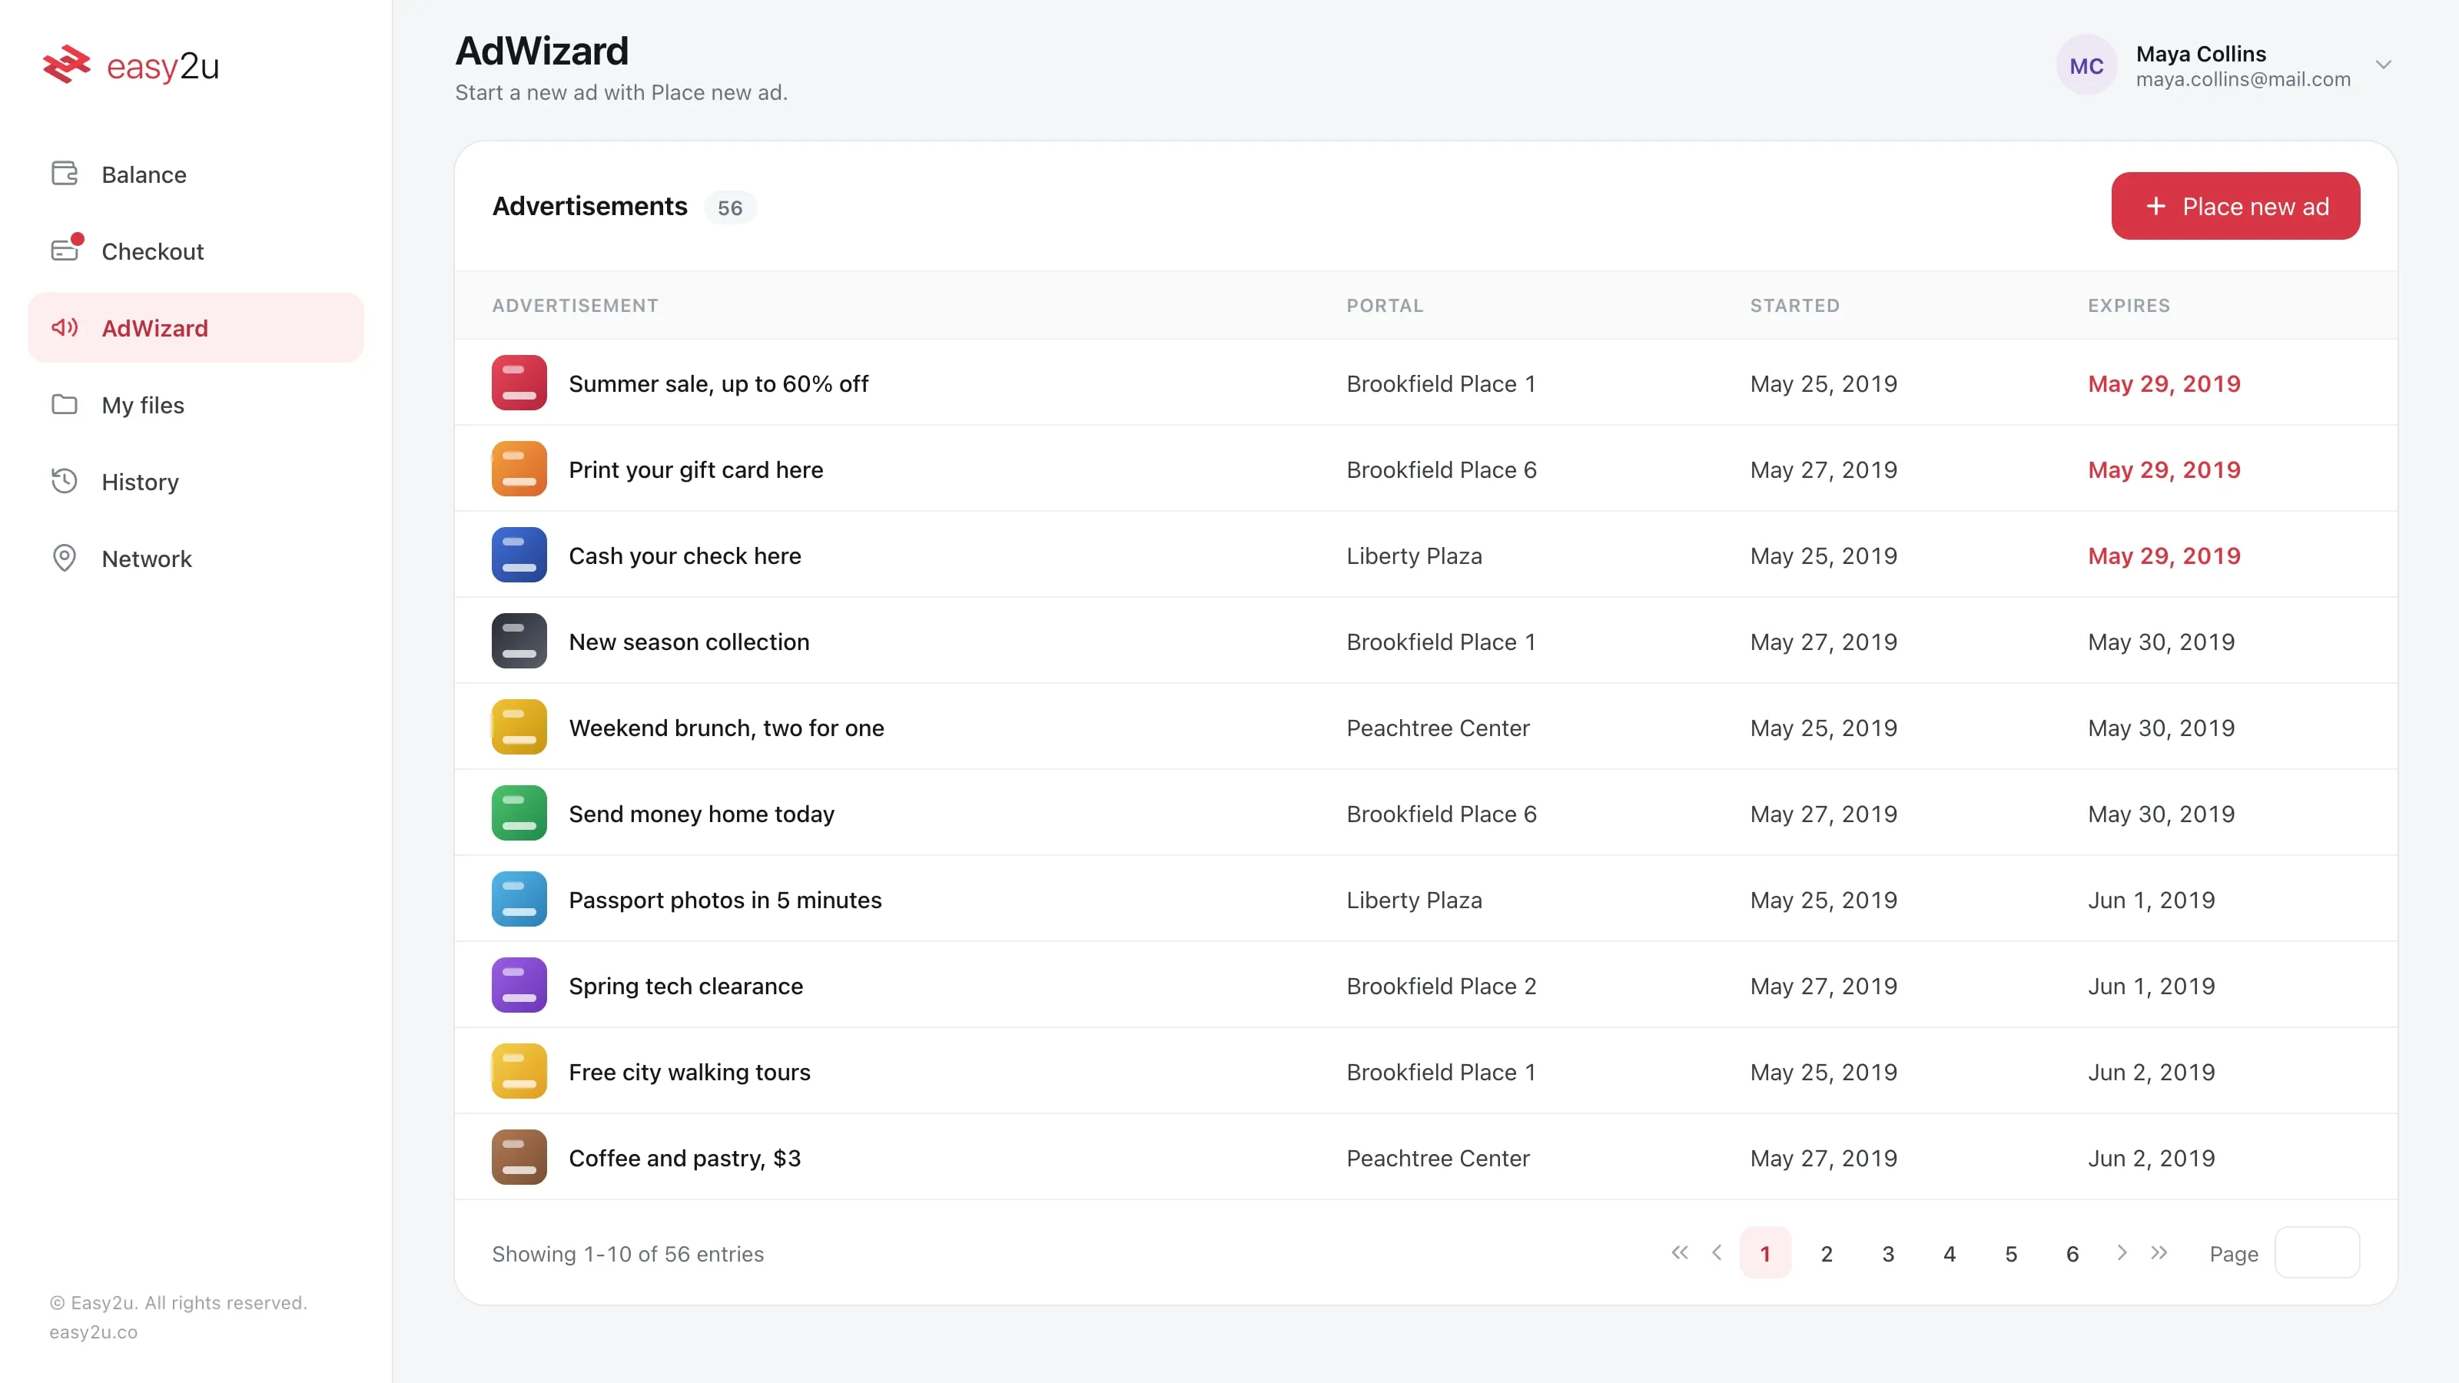This screenshot has height=1383, width=2459.
Task: Click the EXPIRES column header
Action: [2129, 306]
